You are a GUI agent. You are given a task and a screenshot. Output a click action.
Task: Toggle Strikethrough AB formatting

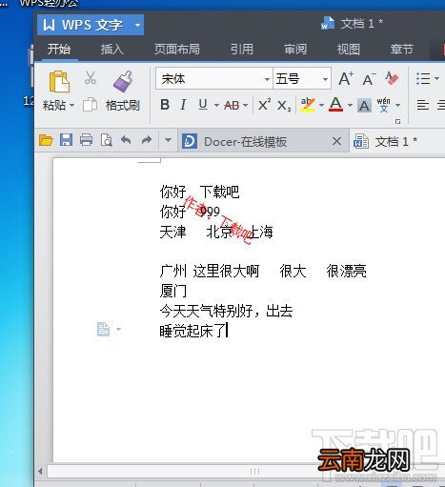[232, 105]
